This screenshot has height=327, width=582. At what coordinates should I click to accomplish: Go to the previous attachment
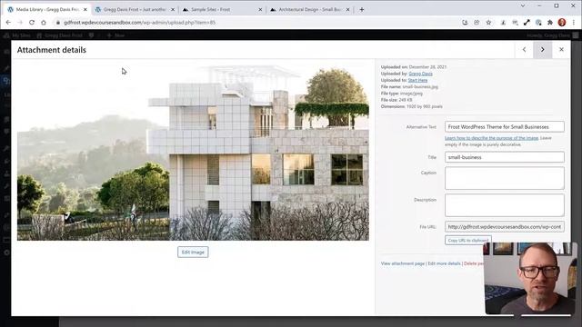[524, 49]
